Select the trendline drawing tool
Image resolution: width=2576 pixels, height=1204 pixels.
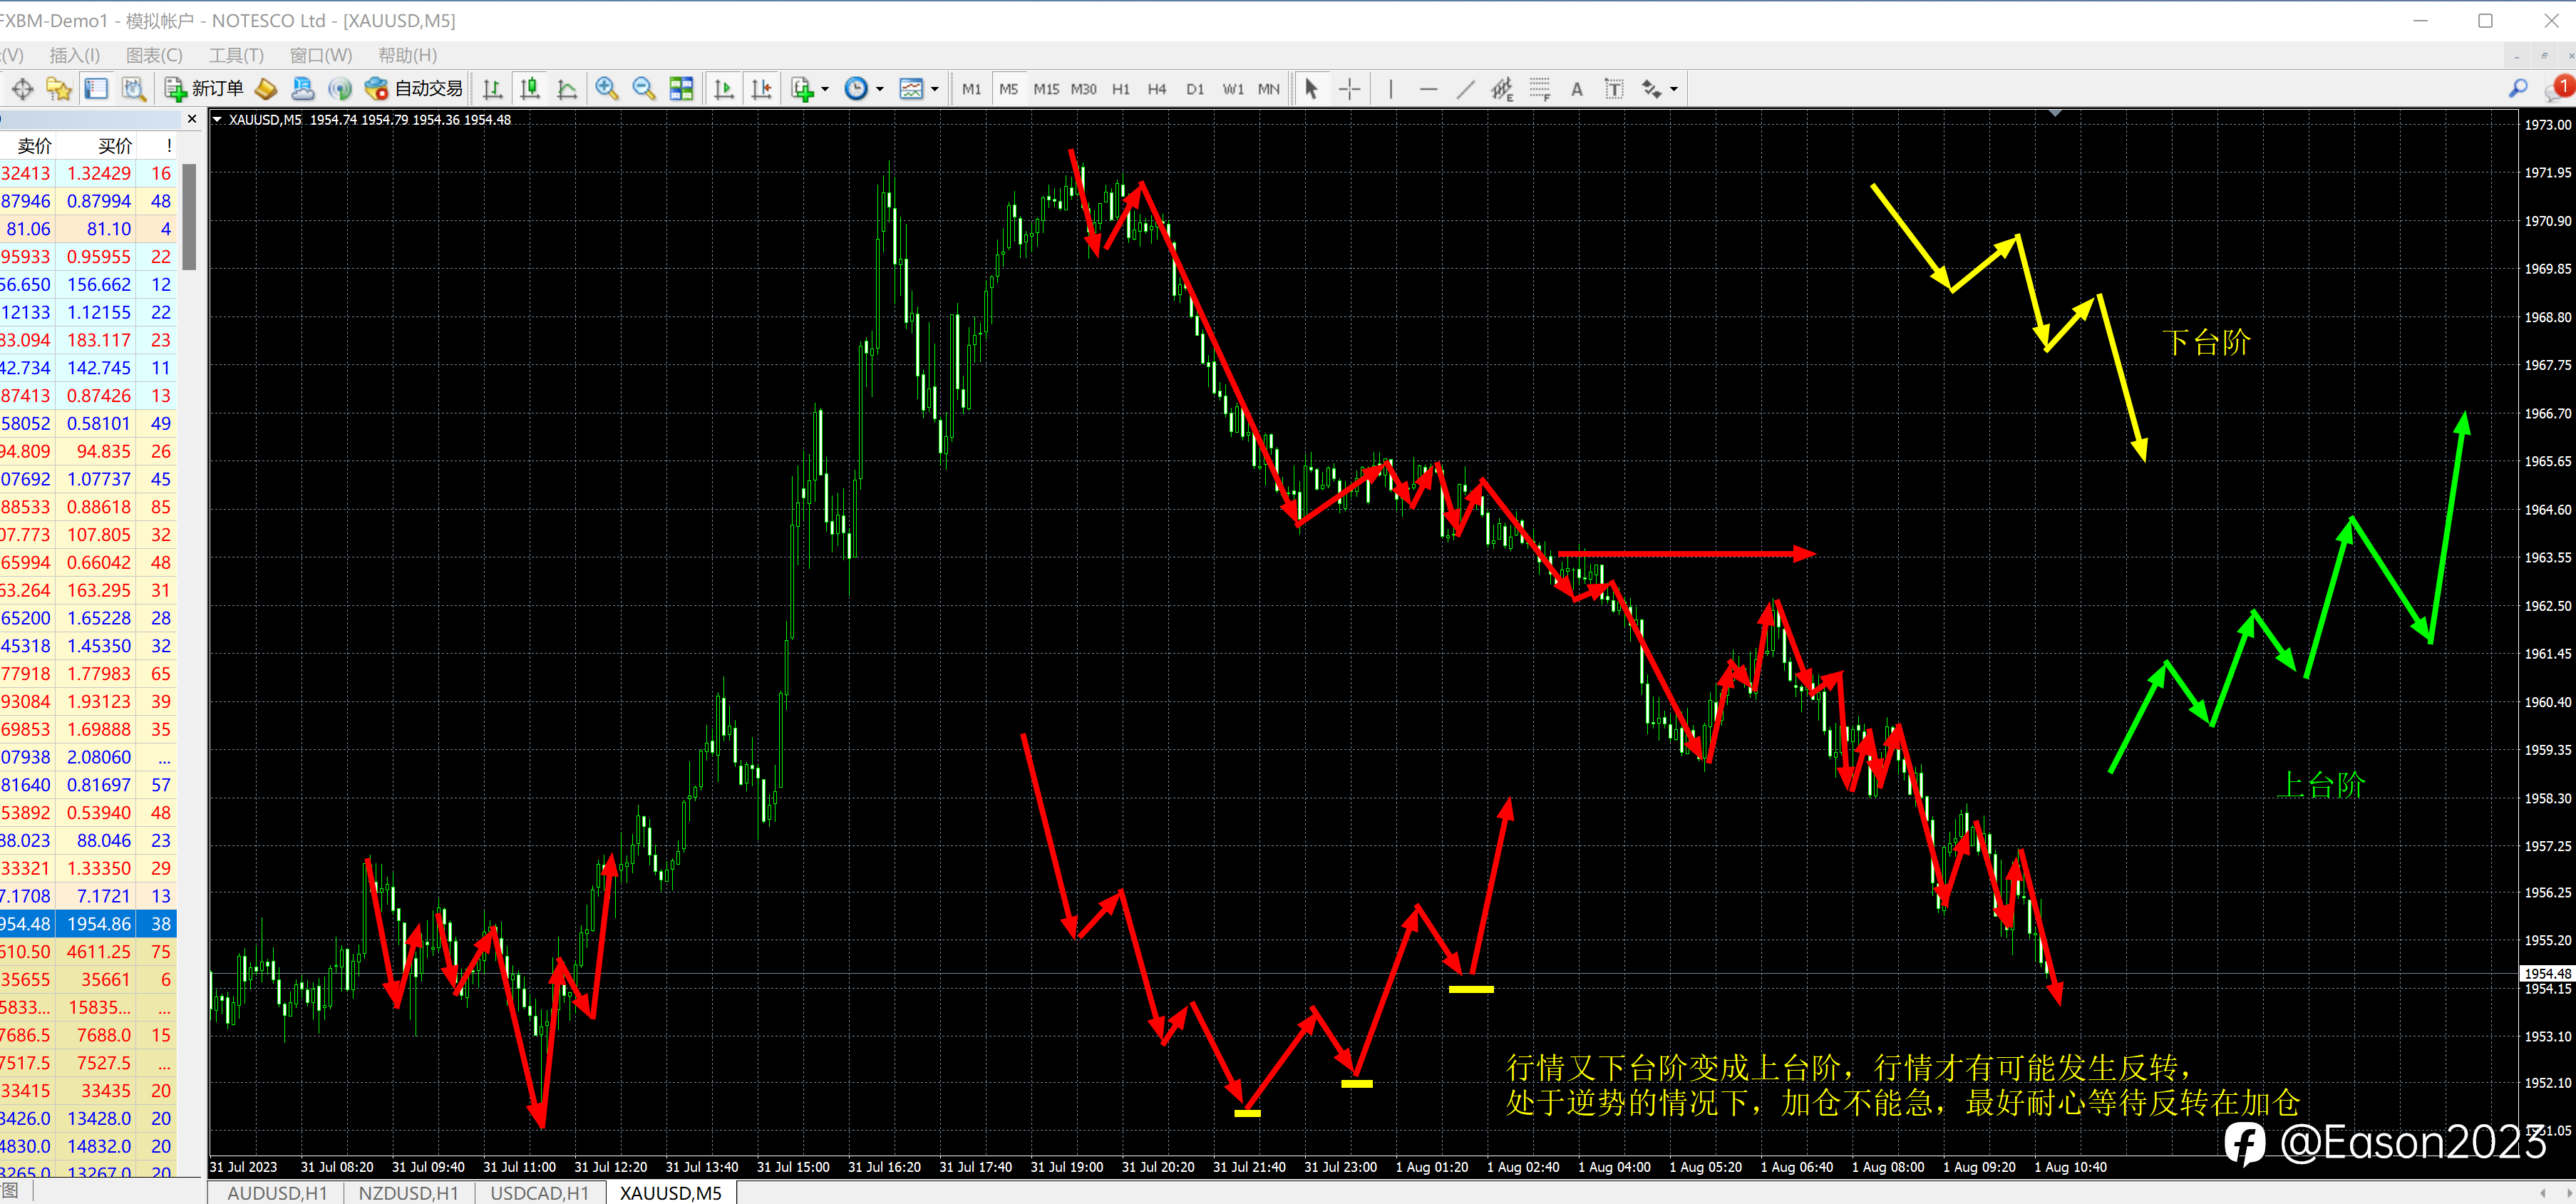click(x=1465, y=89)
